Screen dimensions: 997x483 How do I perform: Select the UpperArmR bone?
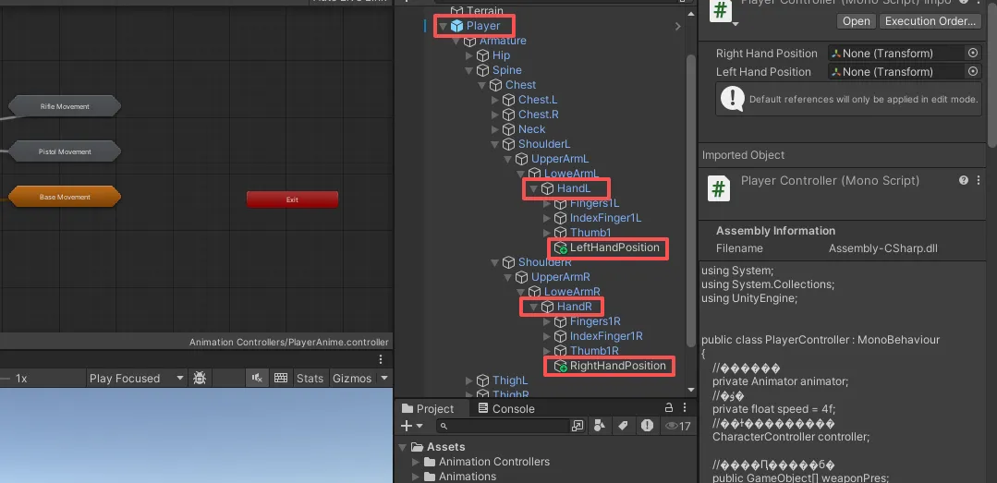(x=561, y=277)
